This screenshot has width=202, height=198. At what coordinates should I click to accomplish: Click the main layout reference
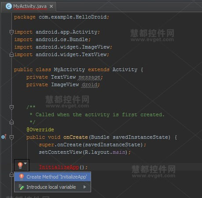pyautogui.click(x=119, y=152)
